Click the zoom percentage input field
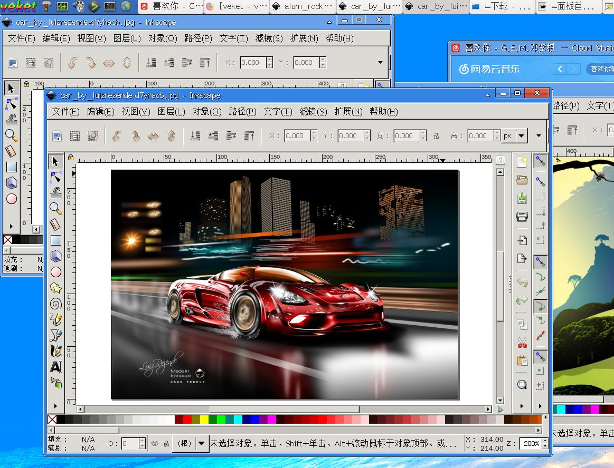614x468 pixels. pos(530,444)
